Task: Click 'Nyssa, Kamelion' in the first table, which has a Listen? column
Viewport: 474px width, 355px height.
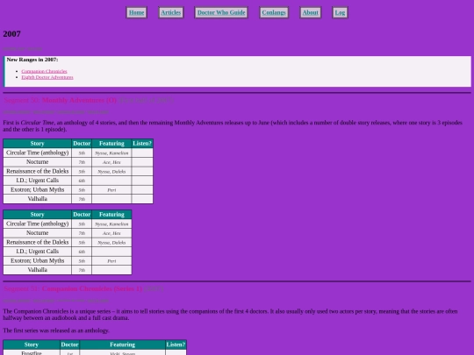Action: pyautogui.click(x=111, y=153)
